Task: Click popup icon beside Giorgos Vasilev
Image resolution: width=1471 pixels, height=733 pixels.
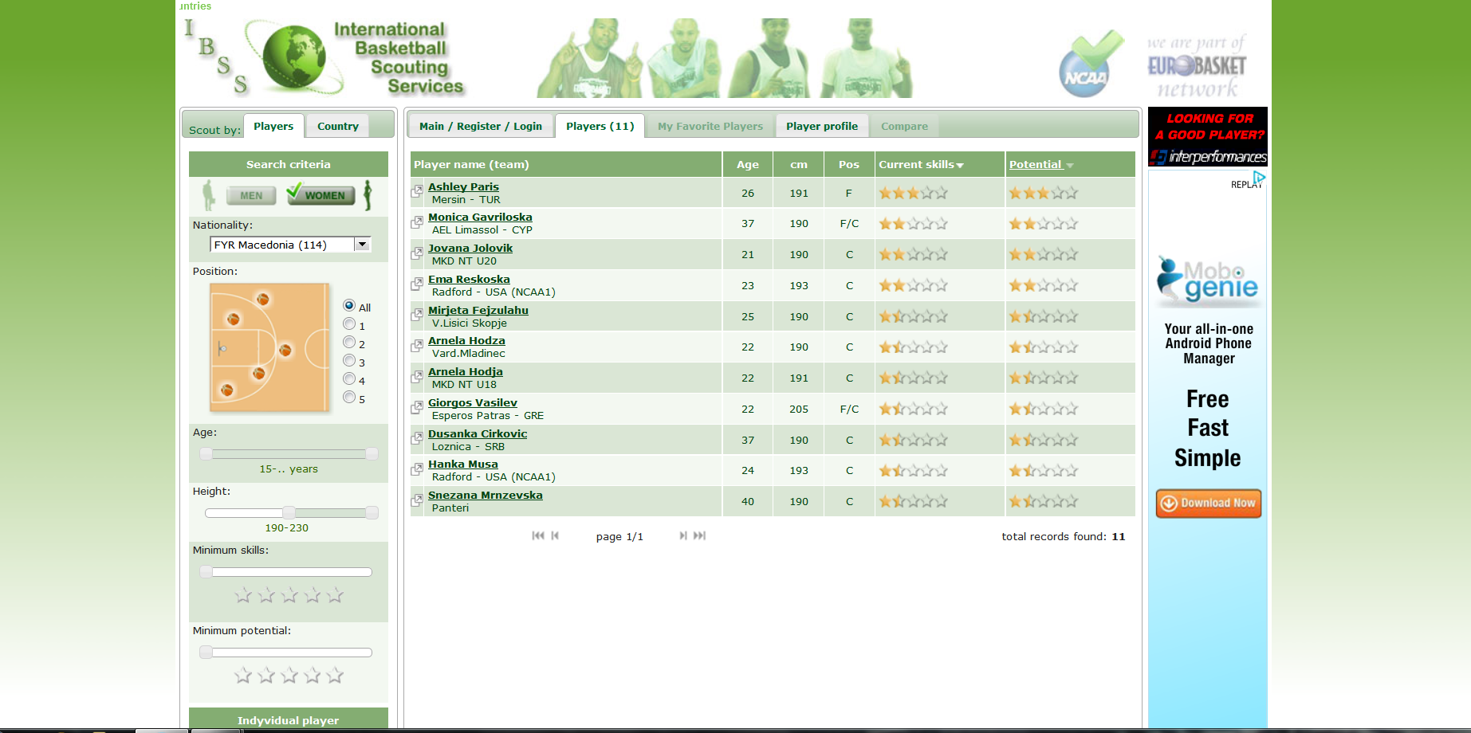Action: pyautogui.click(x=417, y=407)
